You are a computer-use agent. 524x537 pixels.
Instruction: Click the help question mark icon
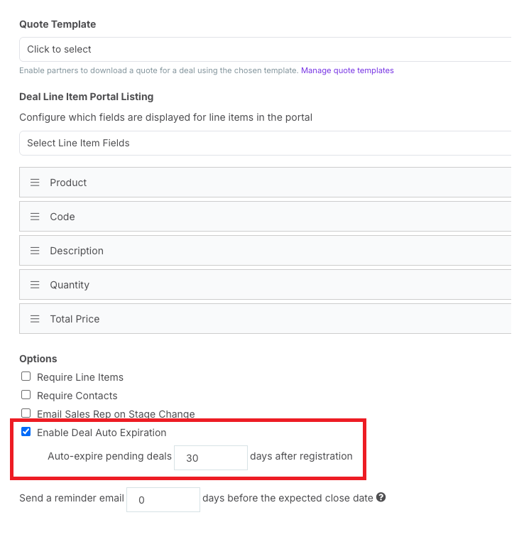(381, 497)
